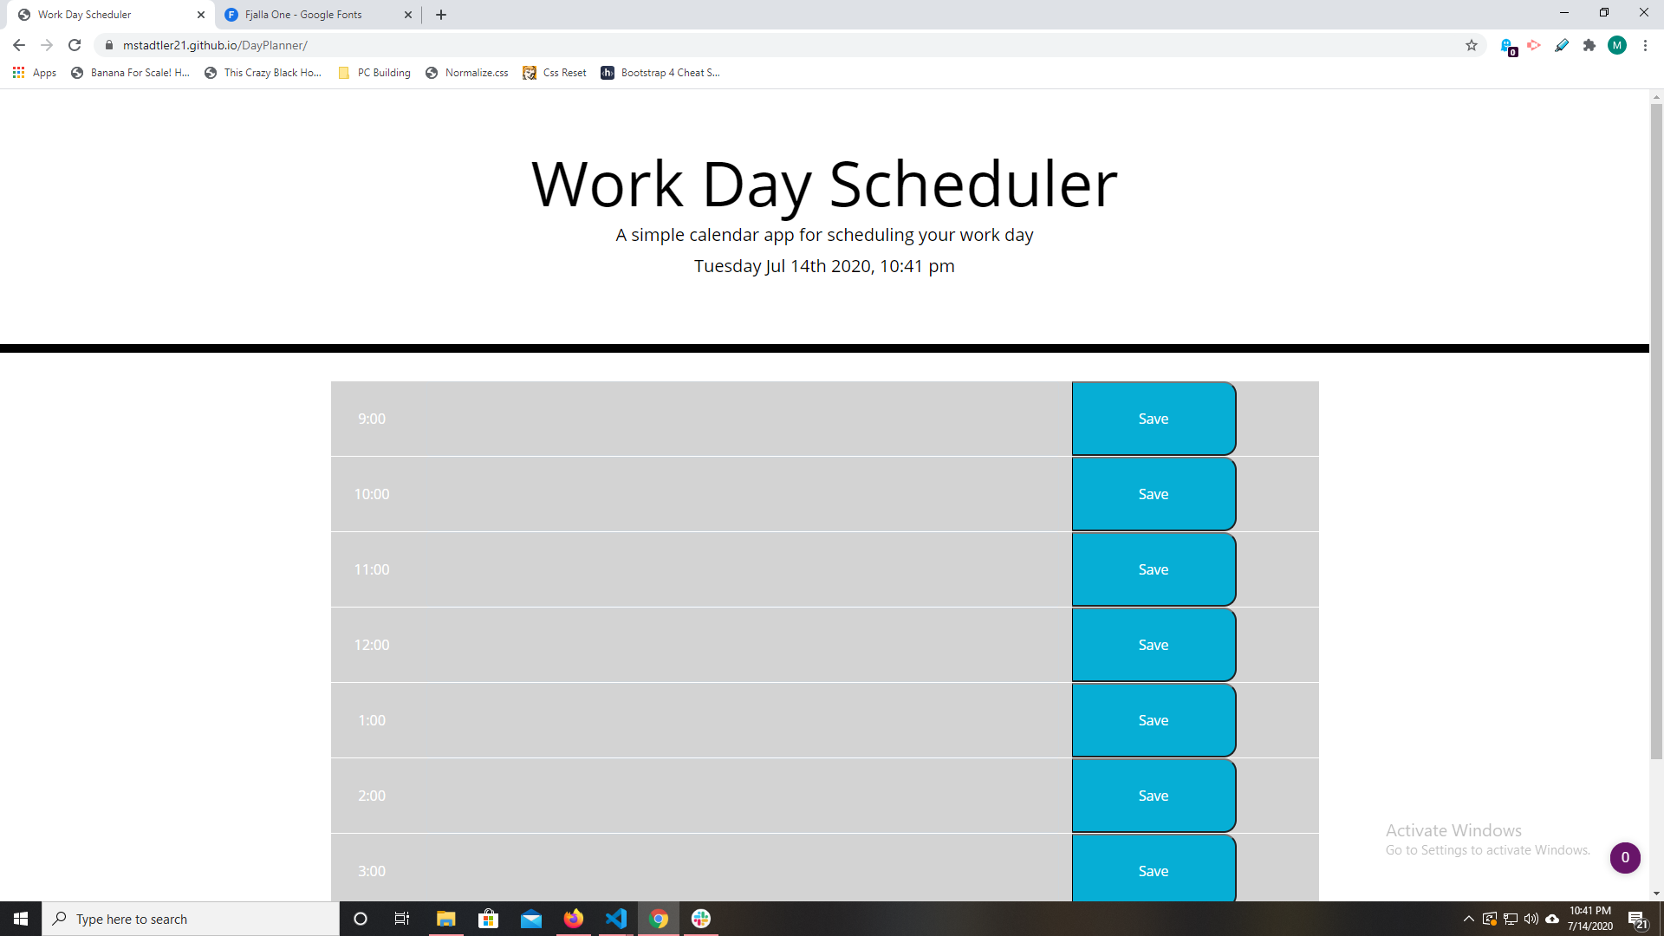This screenshot has width=1664, height=936.
Task: Click the Task View icon in taskbar
Action: coord(403,919)
